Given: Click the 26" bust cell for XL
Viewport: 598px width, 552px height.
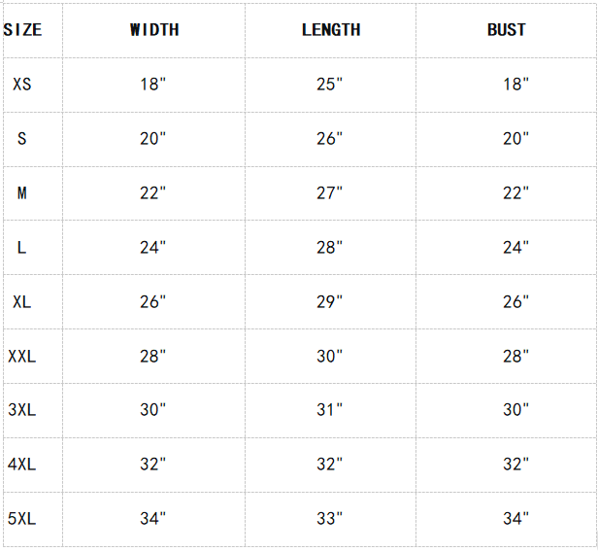Looking at the screenshot, I should (515, 302).
